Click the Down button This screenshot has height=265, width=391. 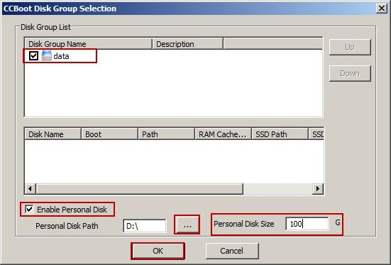(x=350, y=73)
